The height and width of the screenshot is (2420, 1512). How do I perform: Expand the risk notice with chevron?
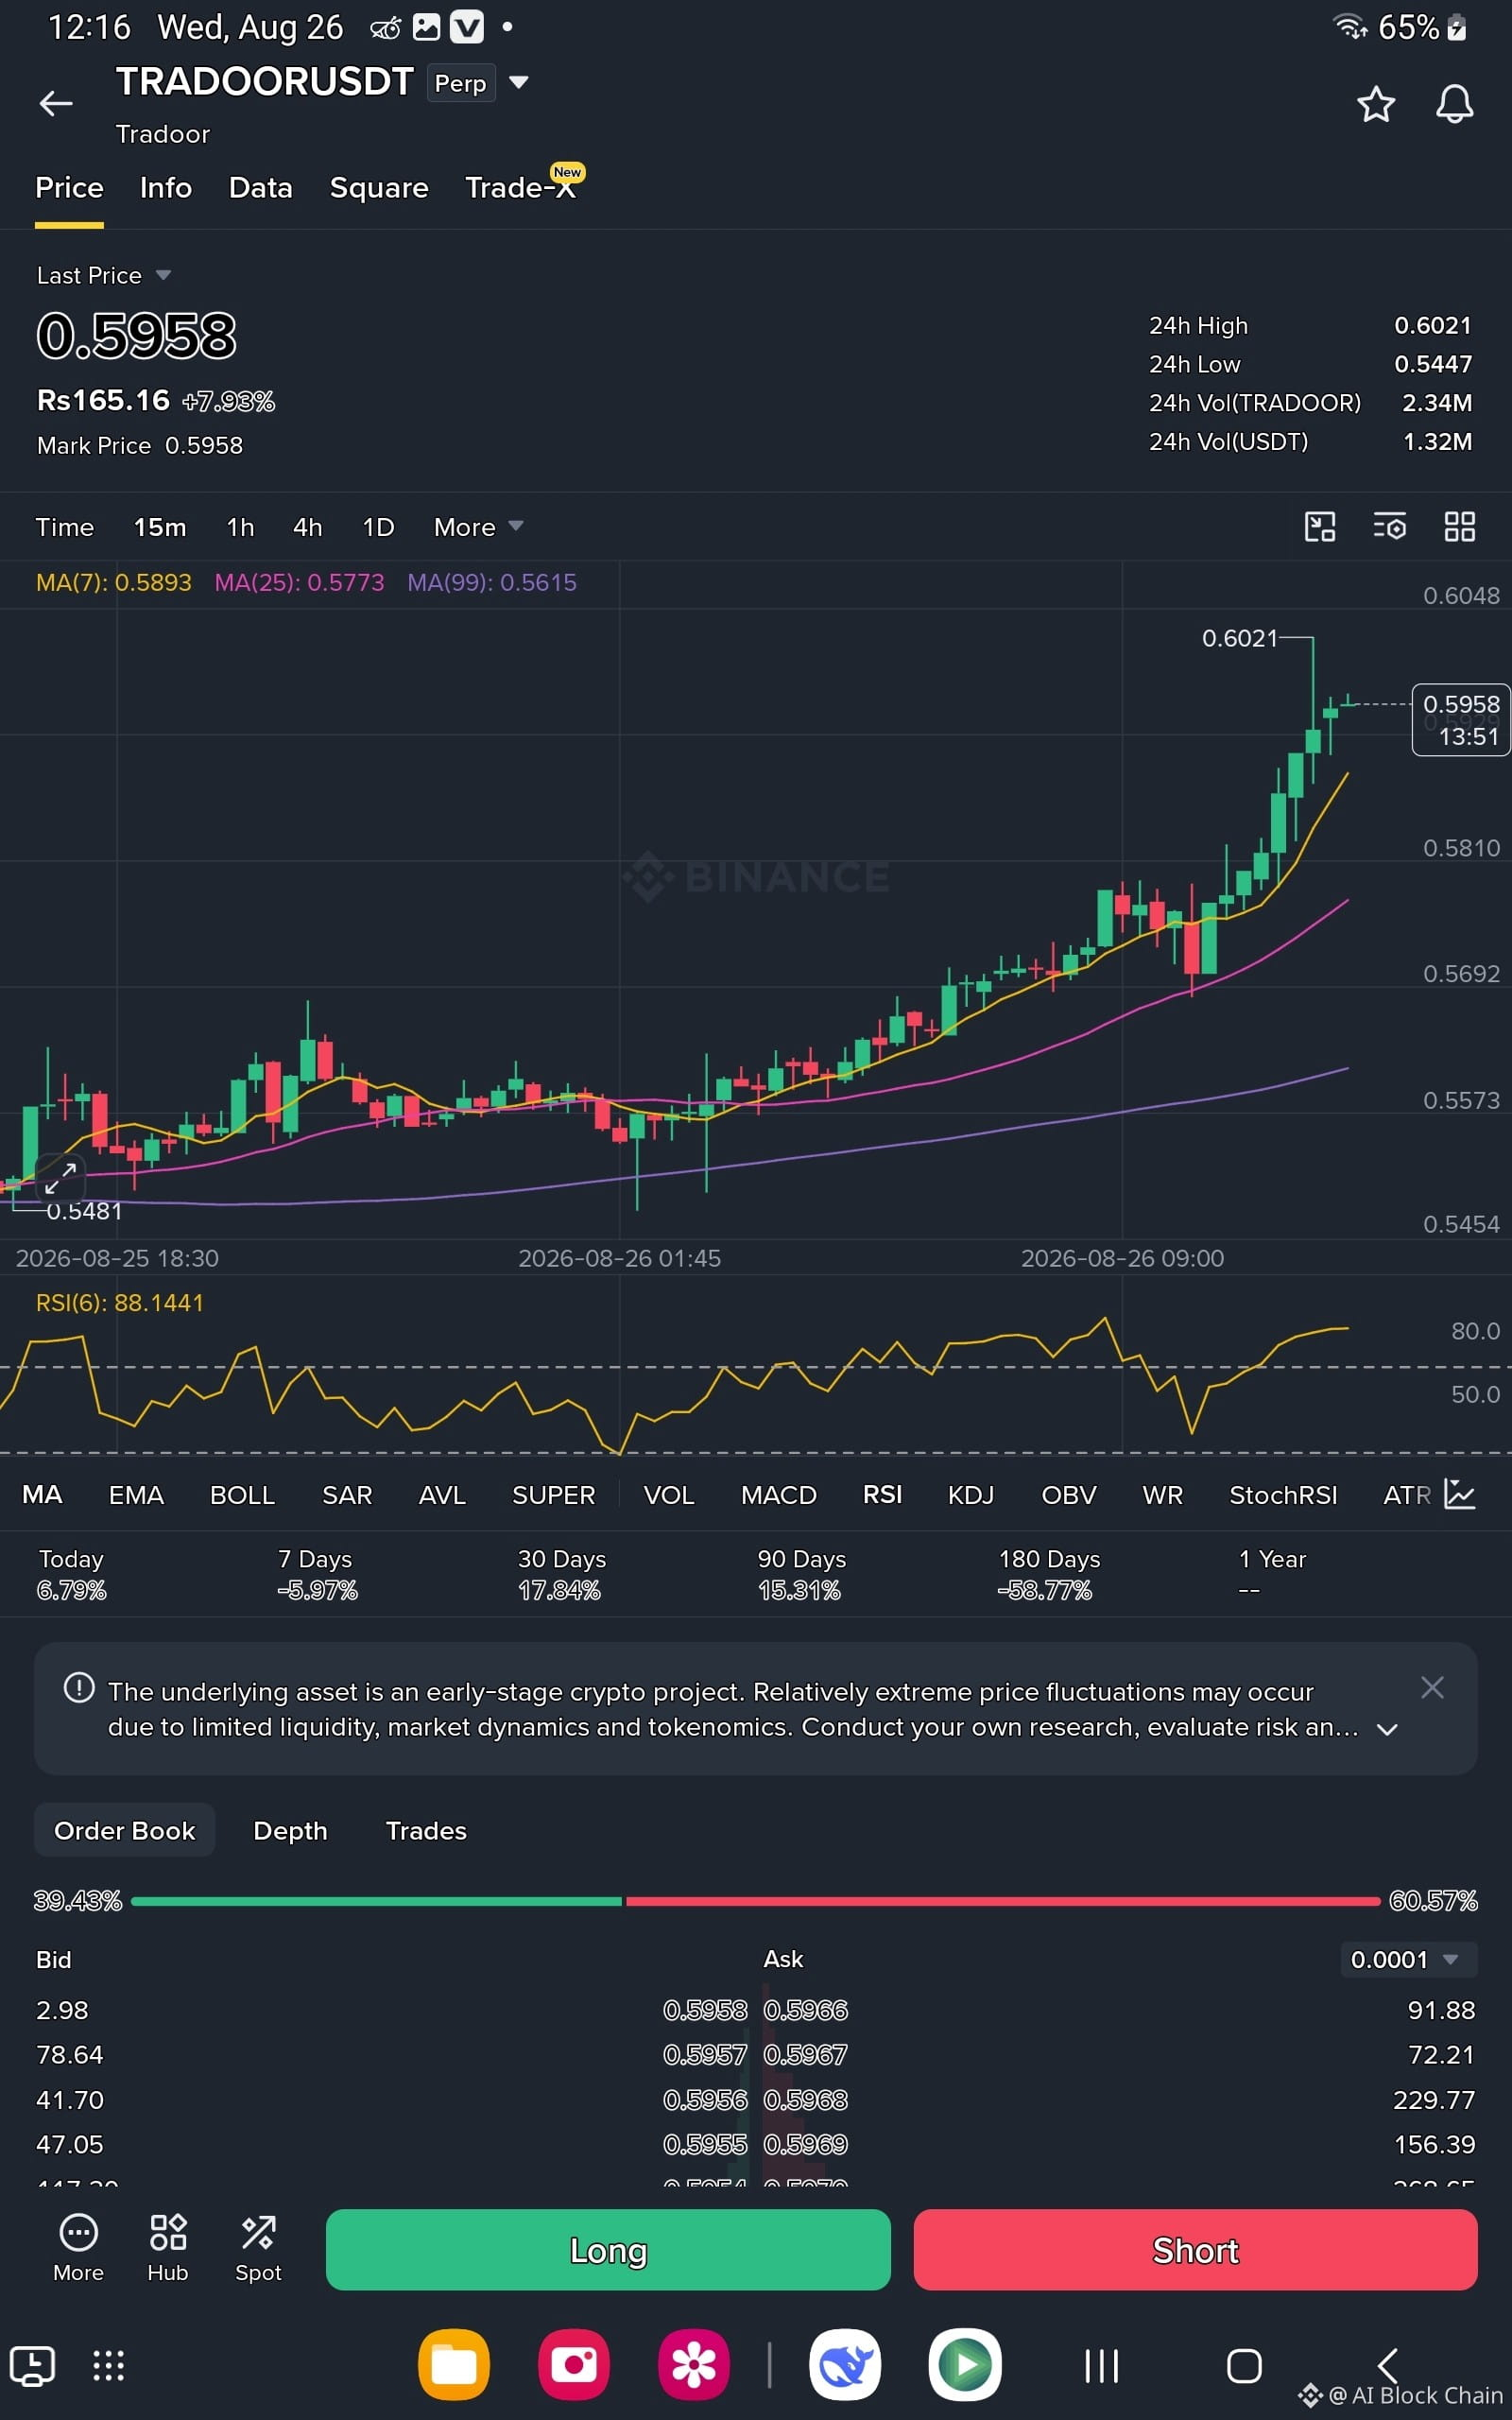point(1387,1729)
